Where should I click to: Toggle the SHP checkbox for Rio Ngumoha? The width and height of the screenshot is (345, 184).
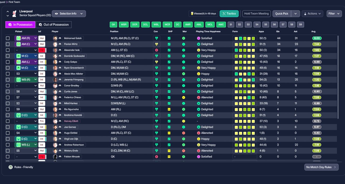(169, 109)
